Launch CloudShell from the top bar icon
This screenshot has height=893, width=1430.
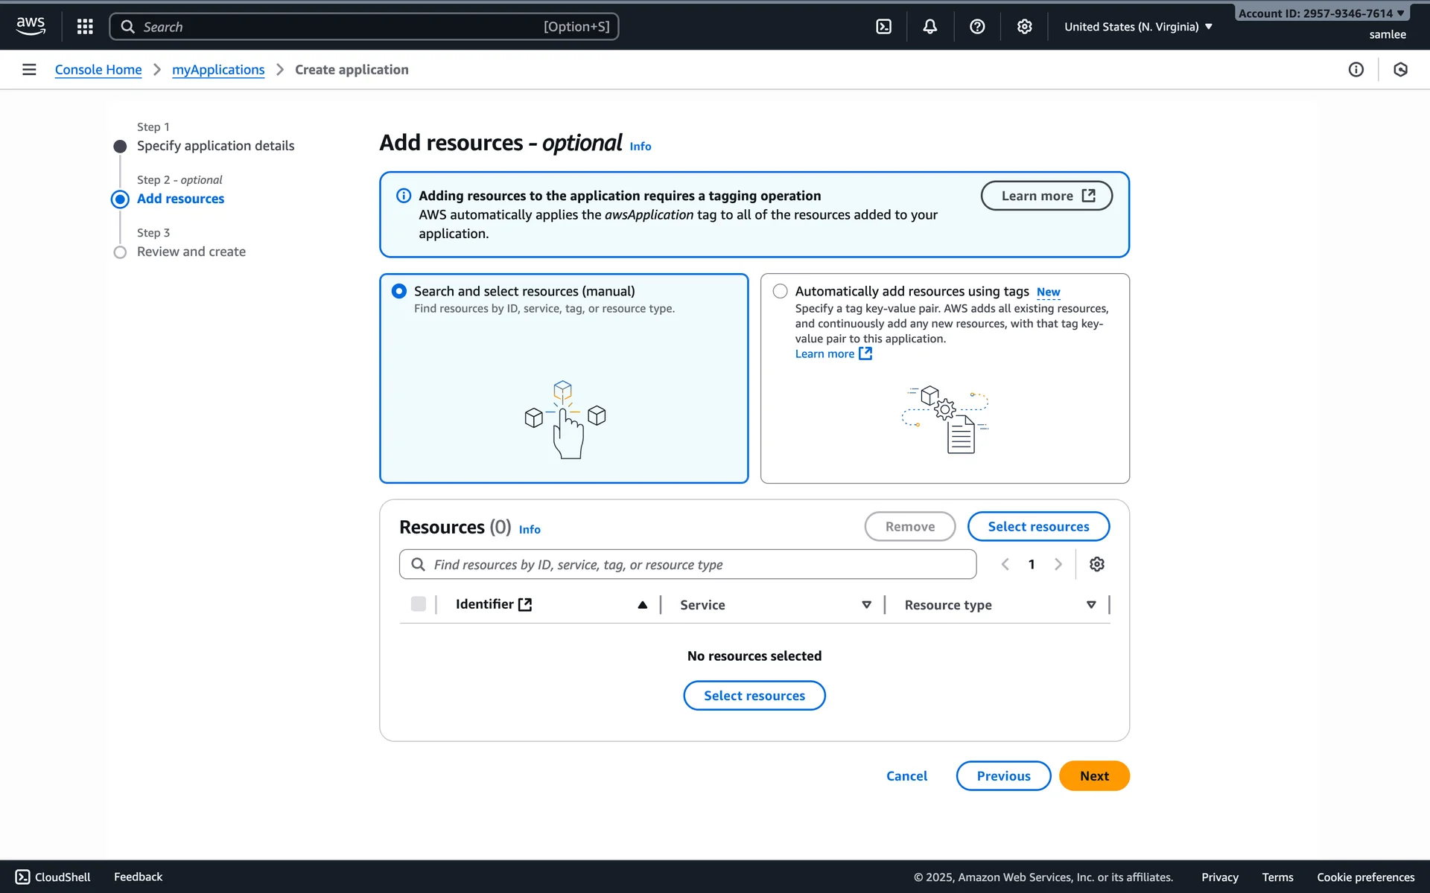coord(883,27)
